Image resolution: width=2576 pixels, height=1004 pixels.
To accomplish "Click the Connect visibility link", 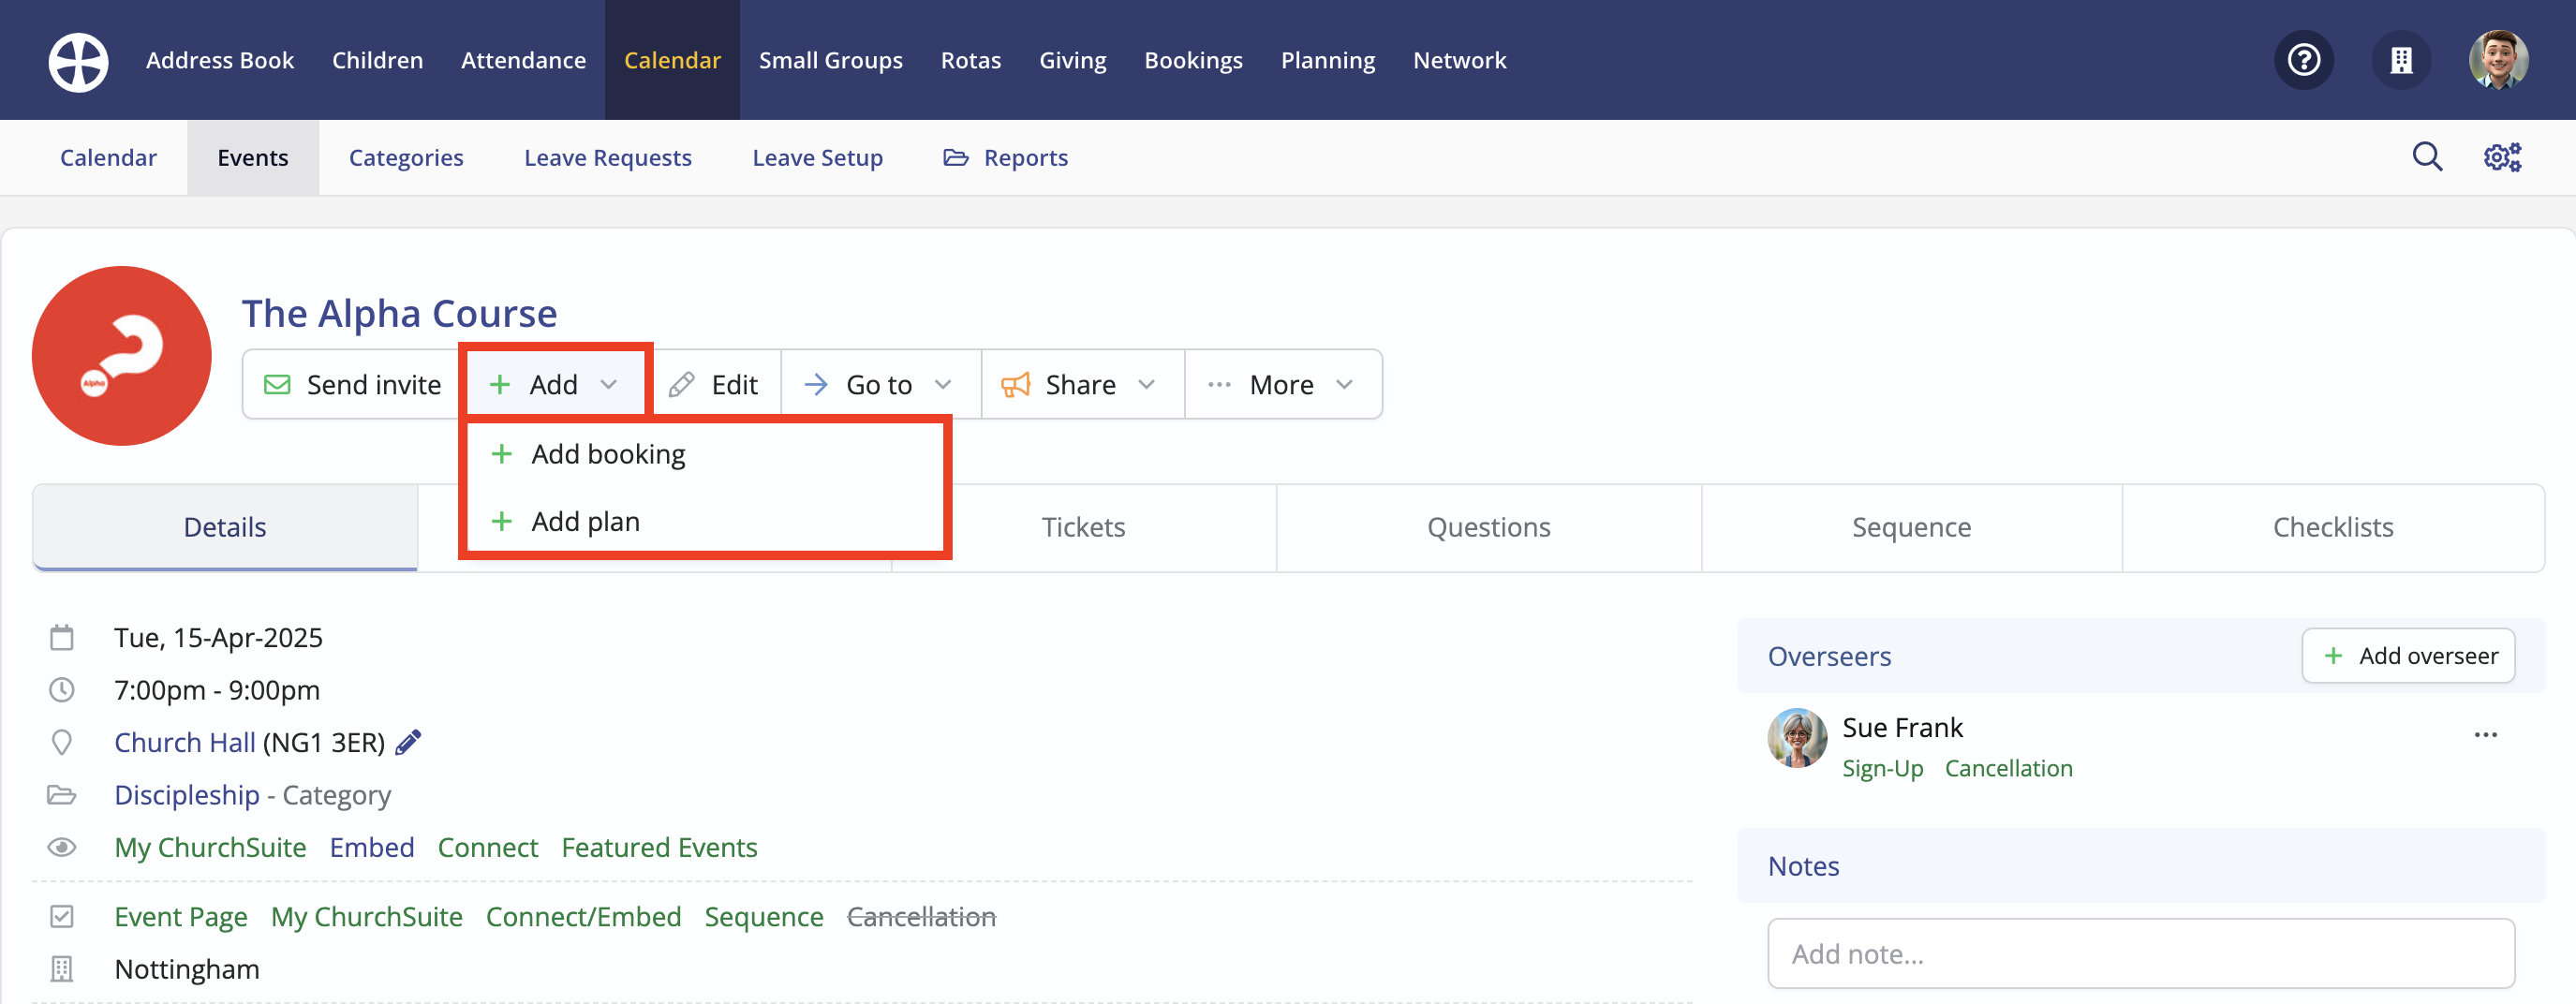I will coord(488,847).
